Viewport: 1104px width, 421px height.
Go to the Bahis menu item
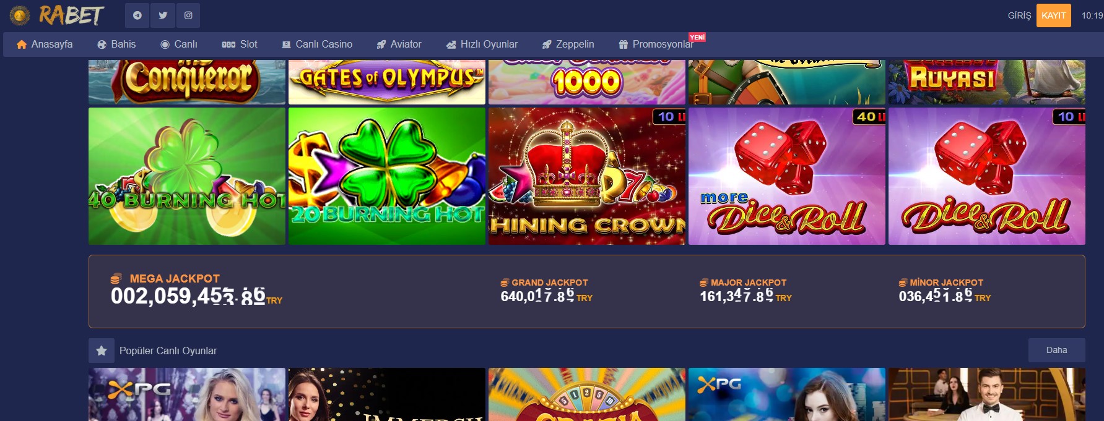[x=116, y=45]
